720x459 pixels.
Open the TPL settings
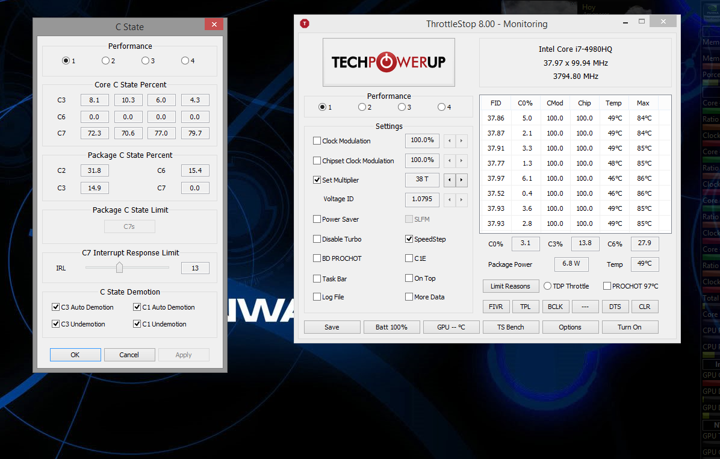point(526,307)
